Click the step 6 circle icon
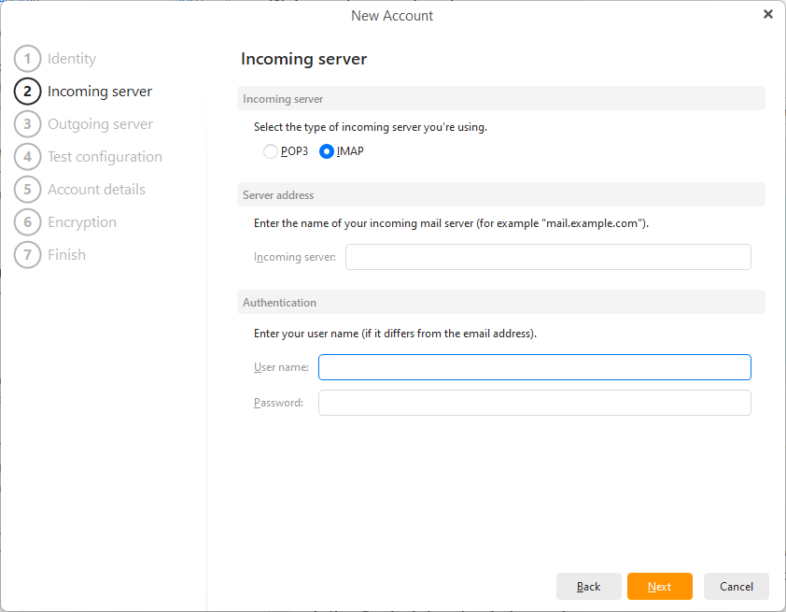The image size is (786, 612). (x=28, y=222)
